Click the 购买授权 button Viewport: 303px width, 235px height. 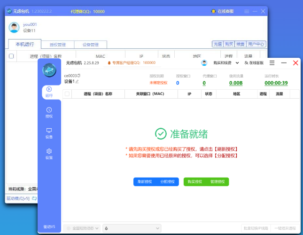pyautogui.click(x=195, y=182)
